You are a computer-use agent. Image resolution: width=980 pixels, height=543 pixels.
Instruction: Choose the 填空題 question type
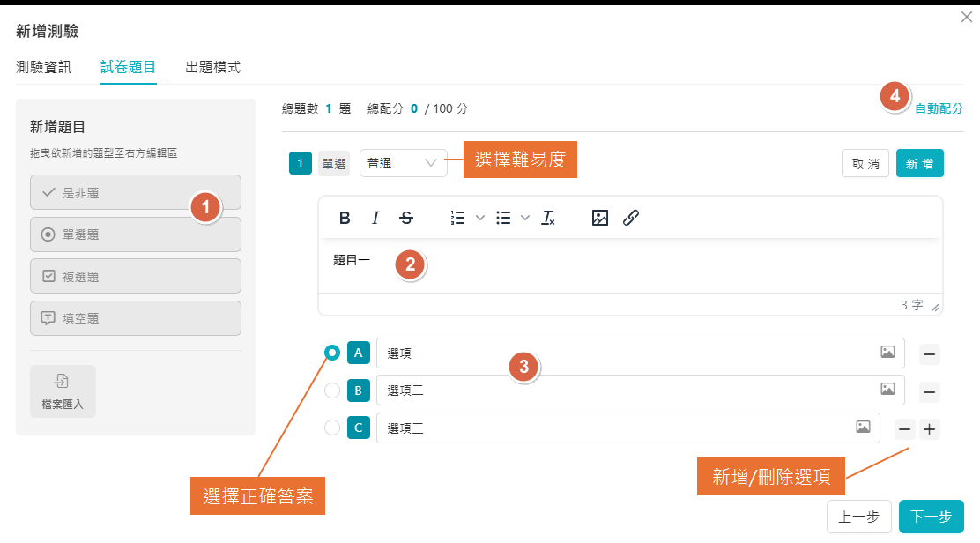point(136,318)
